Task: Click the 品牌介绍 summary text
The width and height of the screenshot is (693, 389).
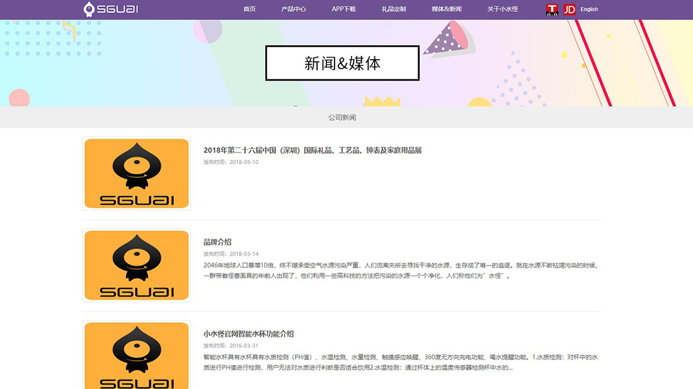Action: click(401, 269)
